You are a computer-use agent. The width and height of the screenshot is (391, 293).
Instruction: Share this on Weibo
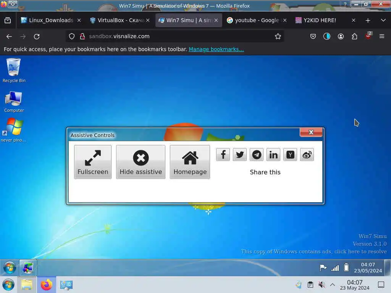(307, 155)
